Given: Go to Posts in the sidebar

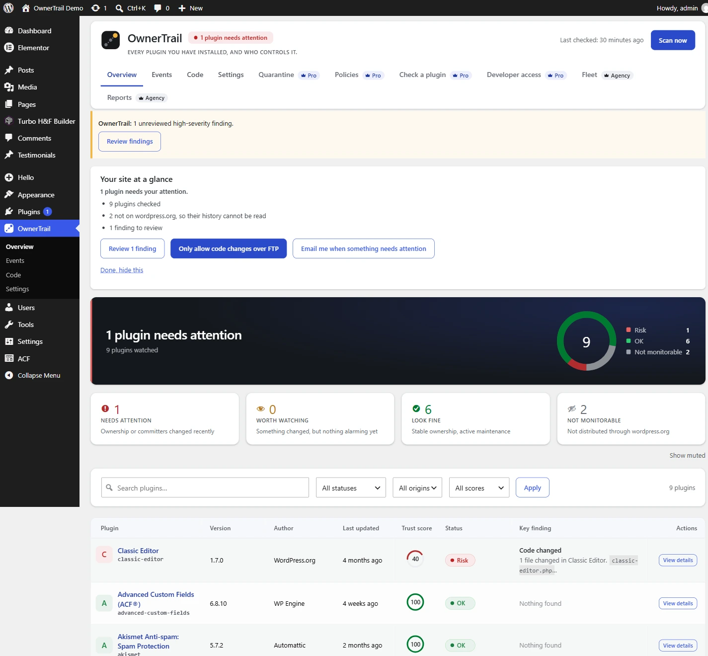Looking at the screenshot, I should (x=40, y=70).
